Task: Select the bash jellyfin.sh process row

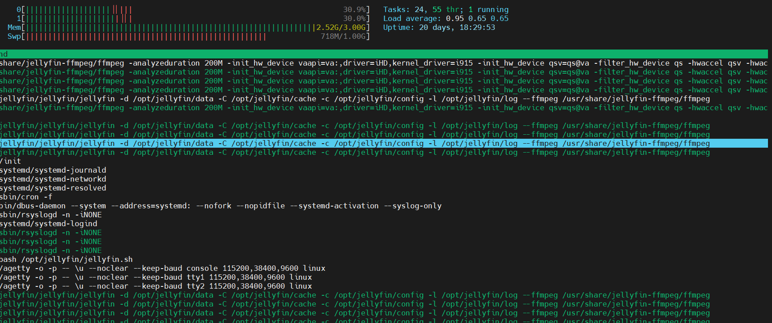Action: 66,259
